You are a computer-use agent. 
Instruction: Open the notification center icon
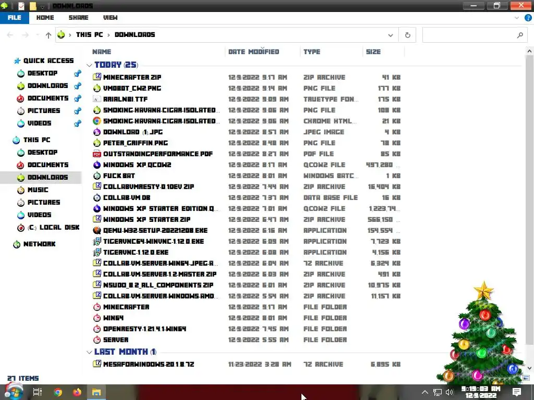(x=517, y=392)
